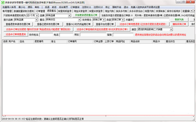This screenshot has height=122, width=196.
Task: Click the red 删除所有订单 button
Action: (x=179, y=24)
